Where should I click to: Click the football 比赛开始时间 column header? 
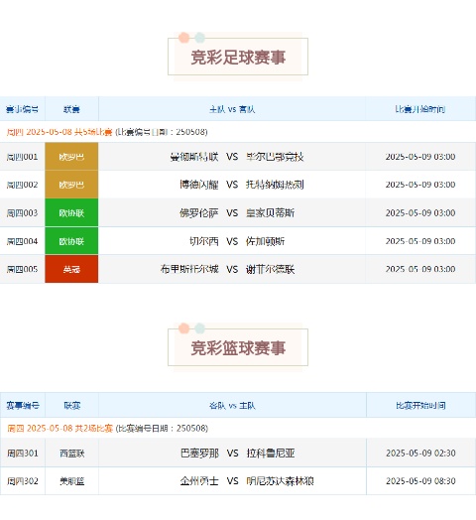tap(420, 109)
